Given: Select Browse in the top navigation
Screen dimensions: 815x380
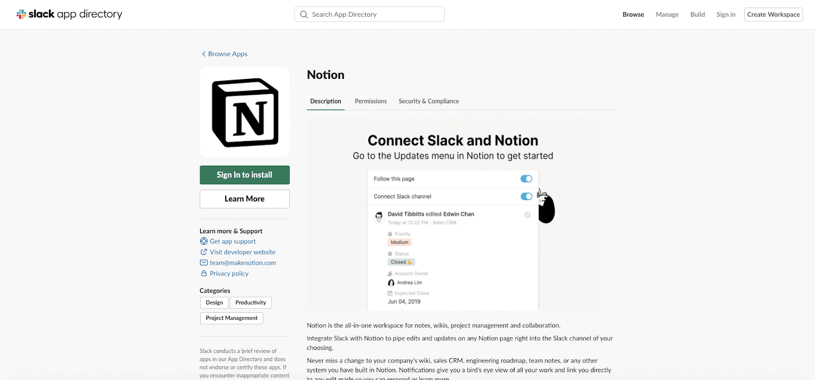Looking at the screenshot, I should [x=633, y=14].
